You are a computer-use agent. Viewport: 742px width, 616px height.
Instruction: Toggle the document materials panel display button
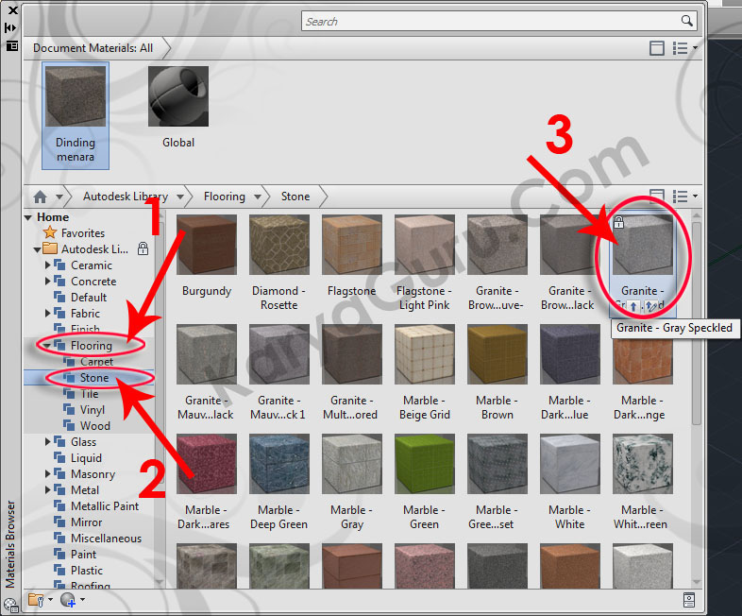pyautogui.click(x=657, y=47)
